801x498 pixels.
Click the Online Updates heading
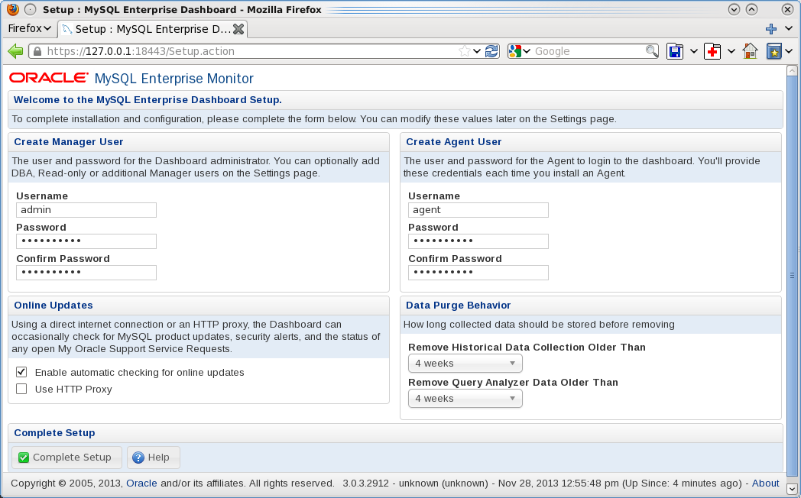tap(54, 305)
